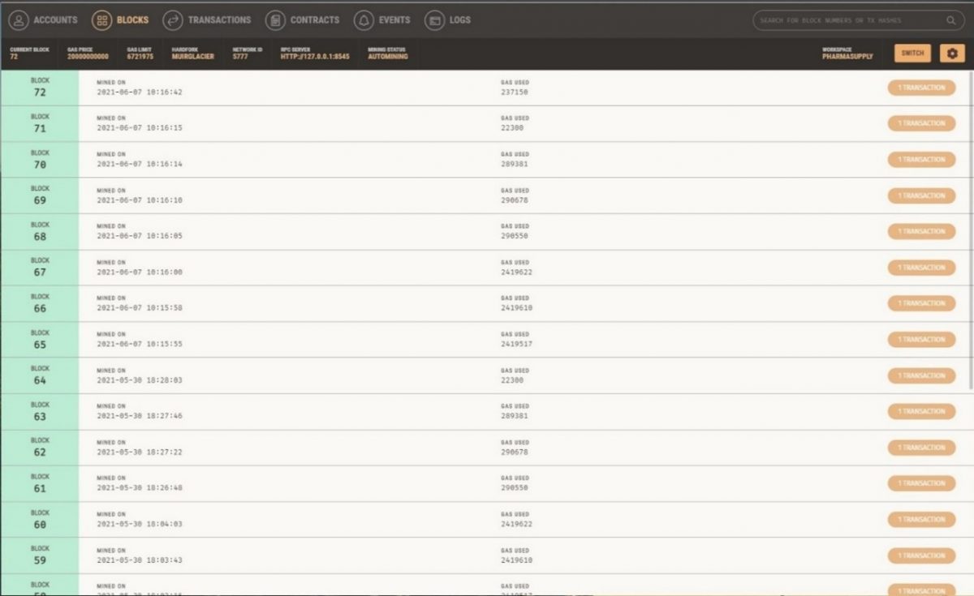The image size is (974, 596).
Task: Open settings with the gear icon
Action: click(x=952, y=54)
